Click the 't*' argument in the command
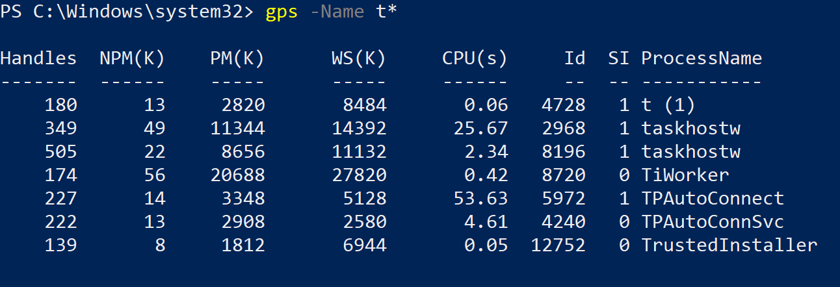The width and height of the screenshot is (840, 287). [387, 12]
